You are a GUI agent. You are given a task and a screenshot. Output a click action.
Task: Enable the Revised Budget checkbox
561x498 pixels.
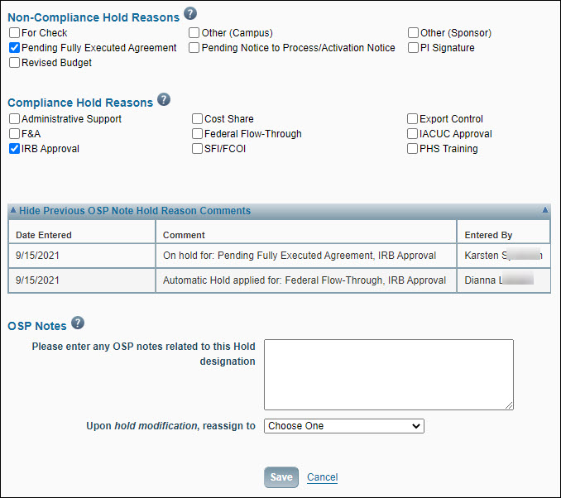tap(15, 63)
